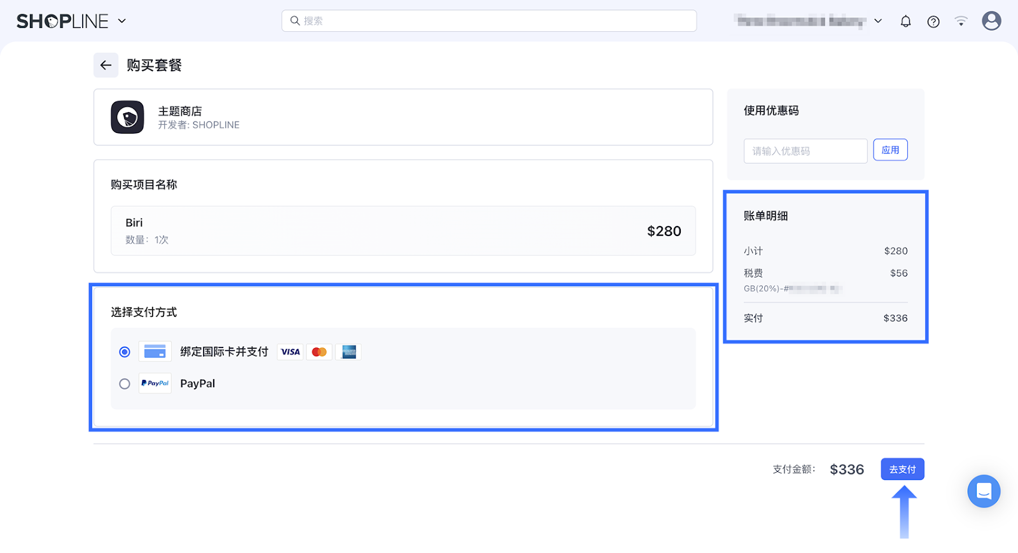
Task: Click the 应用 coupon button
Action: click(890, 150)
